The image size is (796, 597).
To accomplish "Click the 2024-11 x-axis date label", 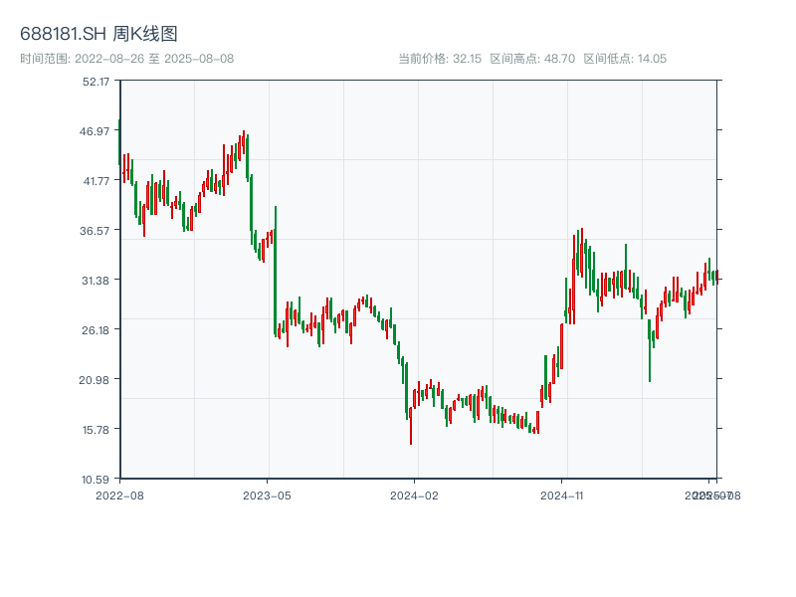I will pyautogui.click(x=563, y=495).
